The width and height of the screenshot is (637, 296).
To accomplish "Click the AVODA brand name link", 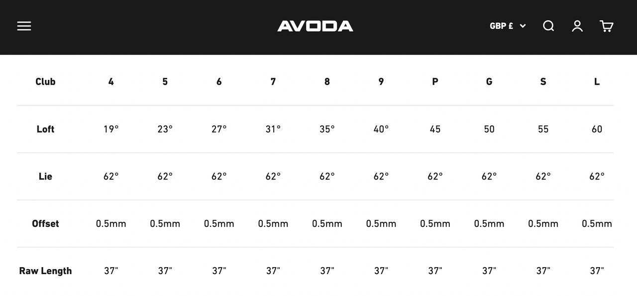I will [x=315, y=26].
